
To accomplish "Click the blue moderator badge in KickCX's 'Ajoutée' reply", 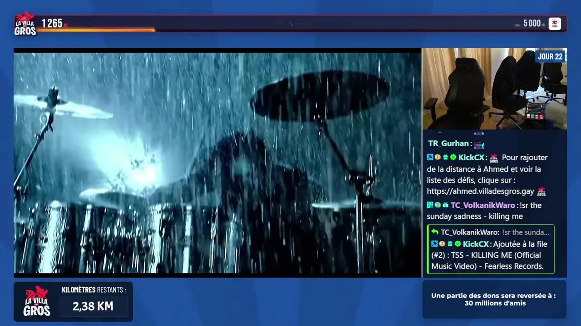I will [x=434, y=244].
